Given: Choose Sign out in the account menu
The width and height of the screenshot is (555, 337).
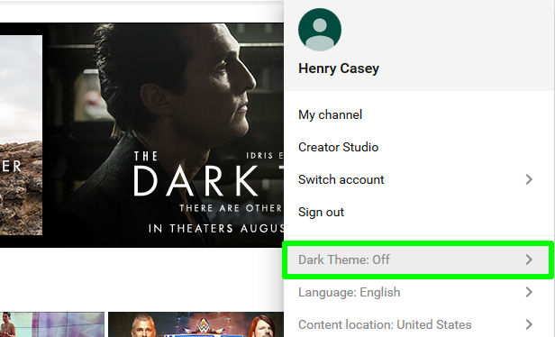Looking at the screenshot, I should (x=321, y=212).
